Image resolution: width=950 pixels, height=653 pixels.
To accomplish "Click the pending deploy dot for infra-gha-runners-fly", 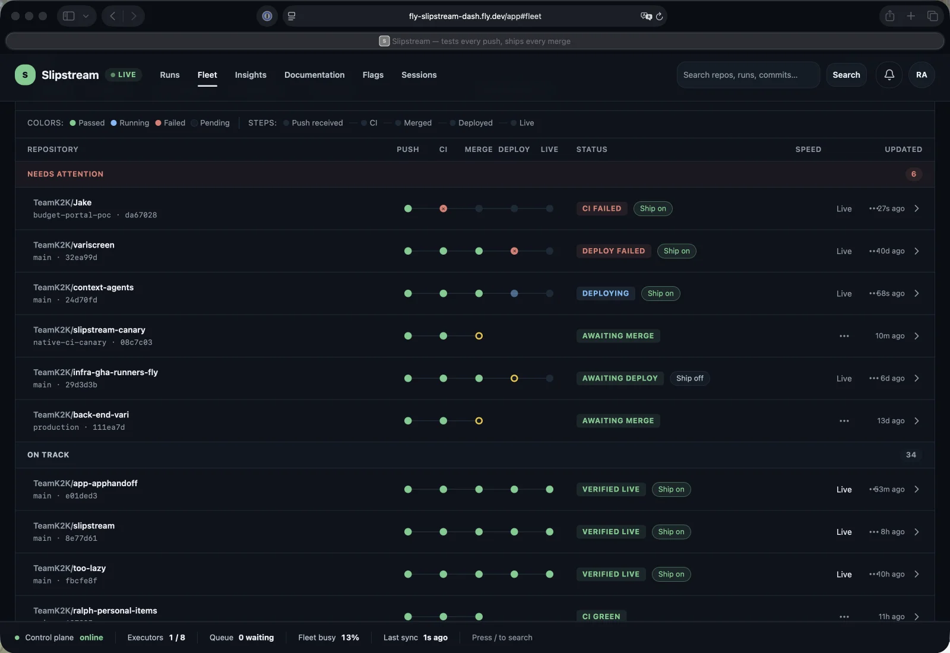I will pyautogui.click(x=514, y=378).
